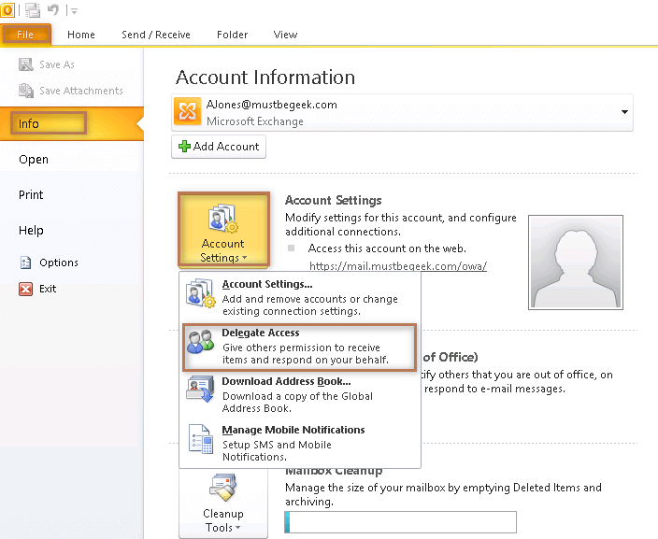The image size is (658, 539).
Task: Click the mailbox size progress bar
Action: [400, 521]
